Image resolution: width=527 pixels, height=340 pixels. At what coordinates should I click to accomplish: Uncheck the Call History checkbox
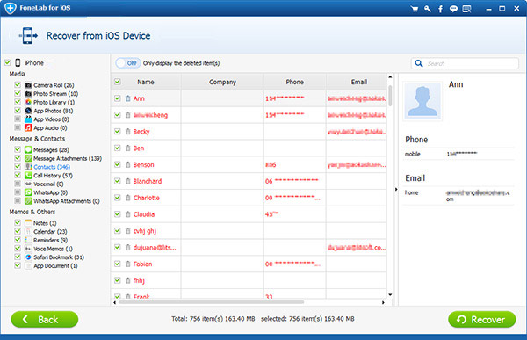[18, 175]
